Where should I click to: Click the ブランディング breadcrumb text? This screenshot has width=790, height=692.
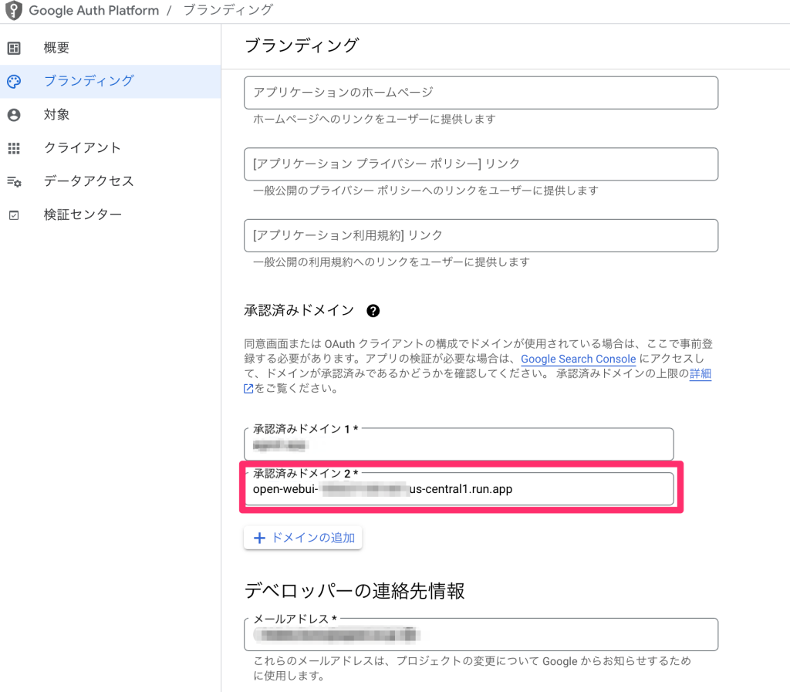coord(228,10)
